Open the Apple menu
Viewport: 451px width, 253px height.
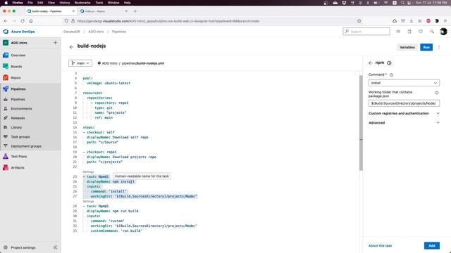6,3
